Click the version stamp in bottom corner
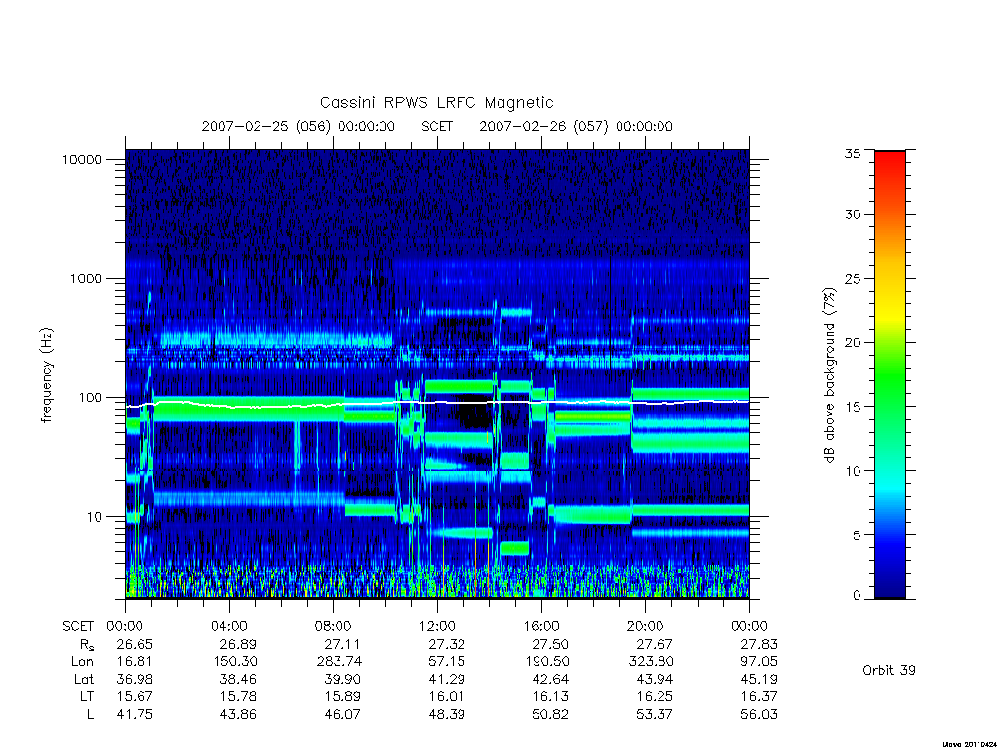This screenshot has width=999, height=749. 968,744
